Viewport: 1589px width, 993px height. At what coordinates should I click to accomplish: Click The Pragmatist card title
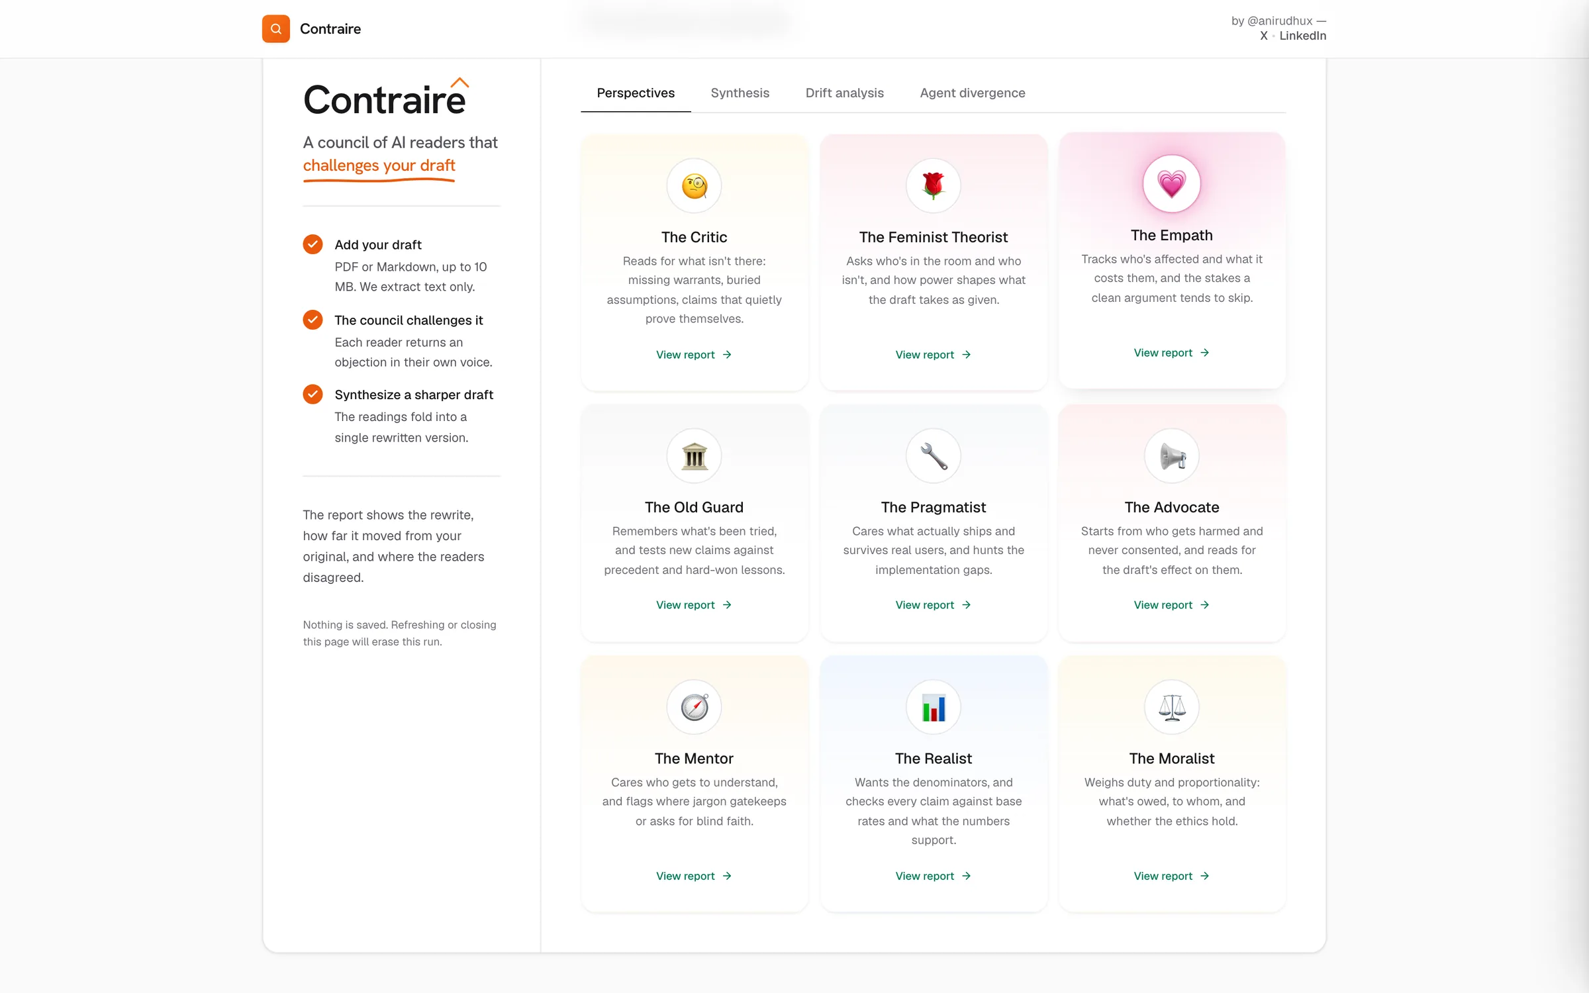[934, 507]
